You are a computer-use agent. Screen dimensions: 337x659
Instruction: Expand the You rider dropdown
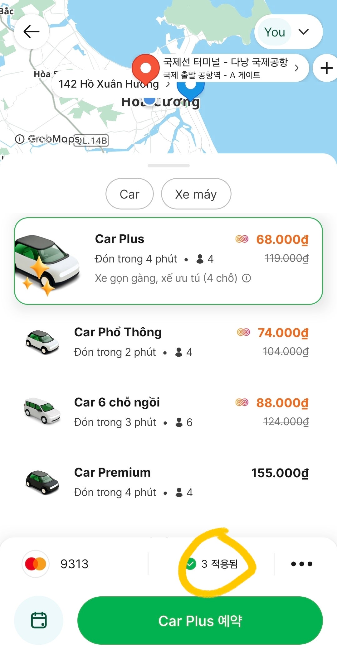pos(288,32)
